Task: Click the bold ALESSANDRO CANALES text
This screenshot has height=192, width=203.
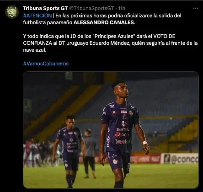Action: [104, 22]
